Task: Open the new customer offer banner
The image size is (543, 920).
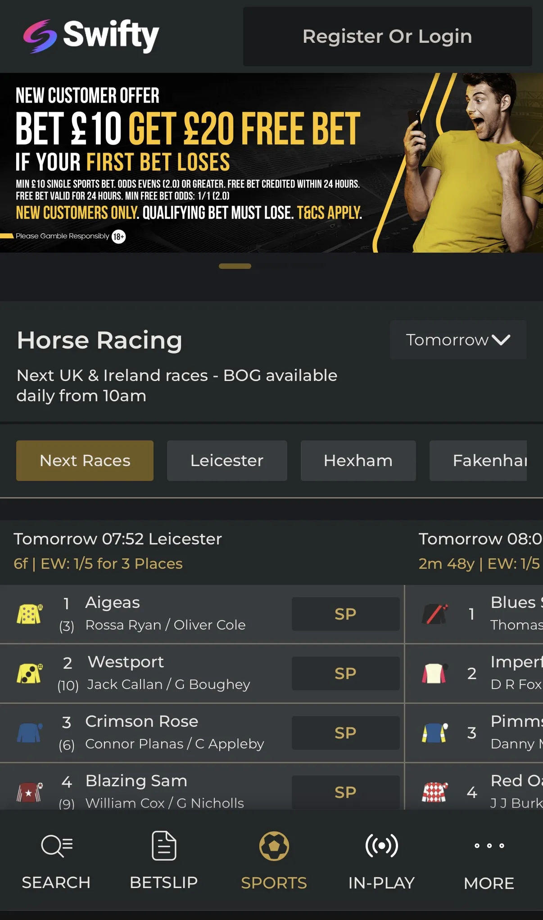Action: 271,163
